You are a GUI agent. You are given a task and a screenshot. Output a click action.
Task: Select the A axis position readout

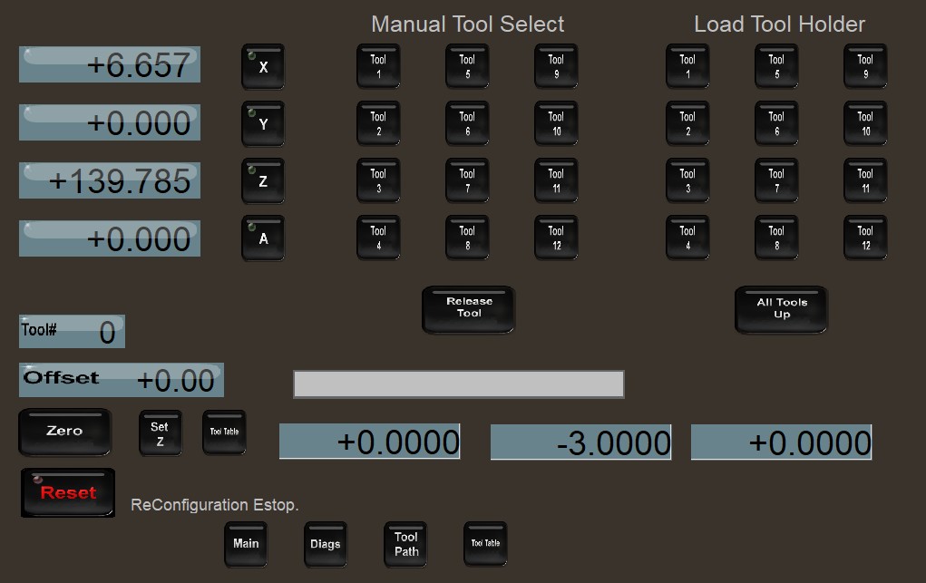pyautogui.click(x=110, y=238)
